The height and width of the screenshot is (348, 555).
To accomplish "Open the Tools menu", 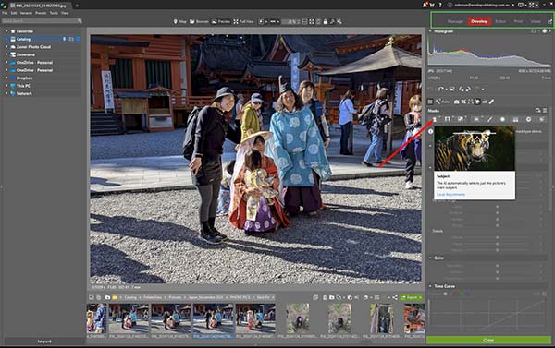I will [x=54, y=13].
